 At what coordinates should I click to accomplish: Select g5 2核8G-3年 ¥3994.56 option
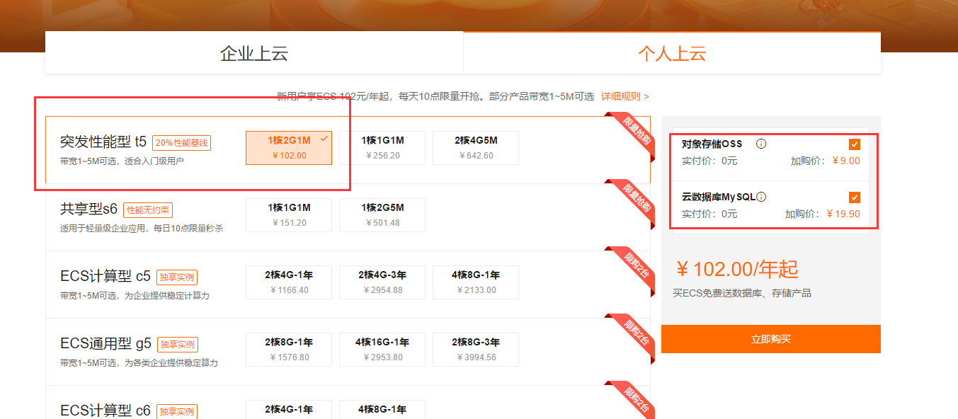[x=476, y=350]
